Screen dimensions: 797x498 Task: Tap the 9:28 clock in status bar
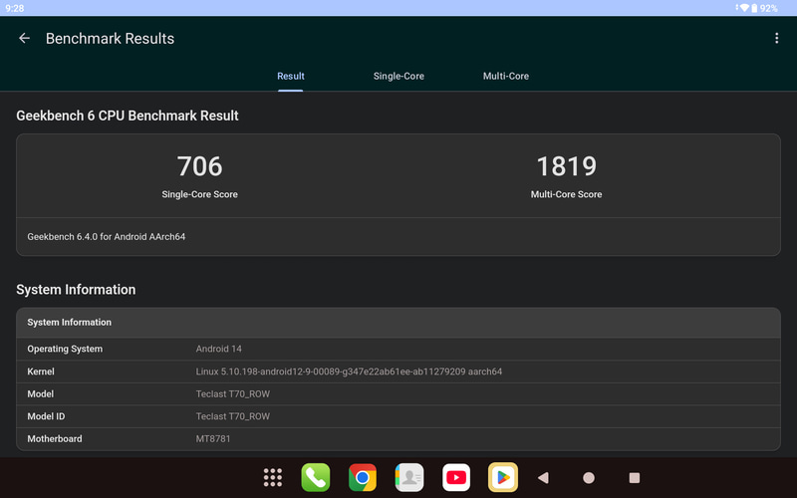pos(14,8)
